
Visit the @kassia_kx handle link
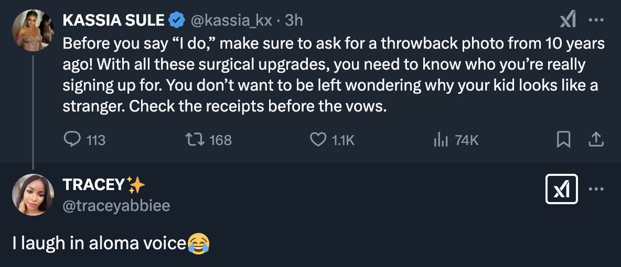pos(231,20)
